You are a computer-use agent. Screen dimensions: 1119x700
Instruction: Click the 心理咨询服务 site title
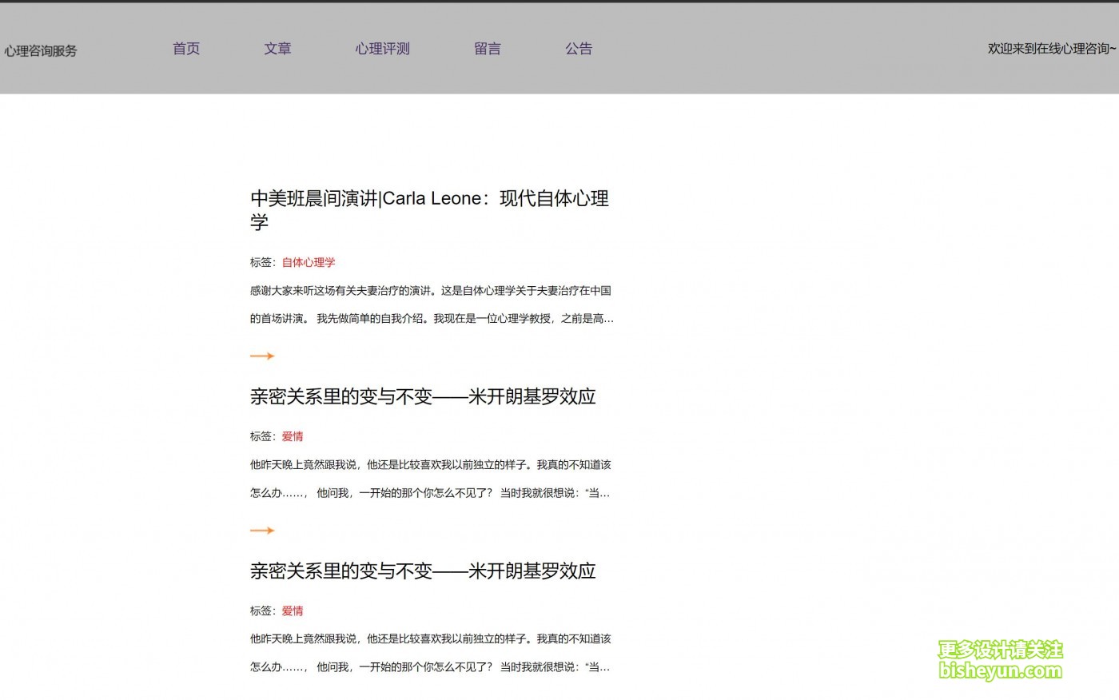click(41, 50)
